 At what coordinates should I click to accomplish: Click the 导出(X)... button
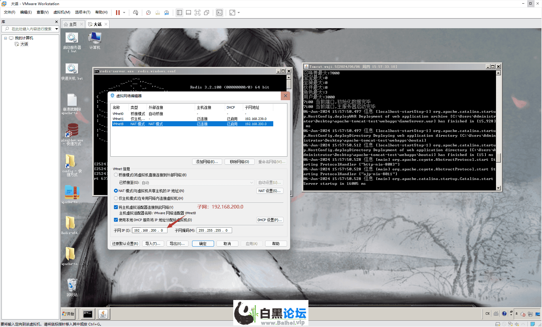(x=177, y=244)
